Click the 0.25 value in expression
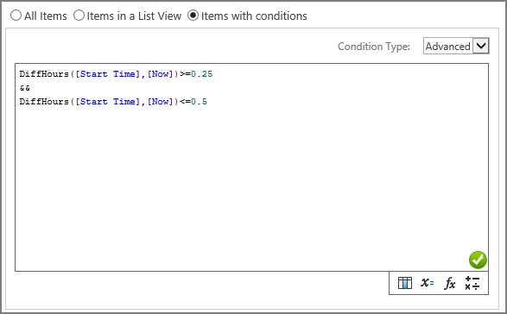 pyautogui.click(x=202, y=74)
